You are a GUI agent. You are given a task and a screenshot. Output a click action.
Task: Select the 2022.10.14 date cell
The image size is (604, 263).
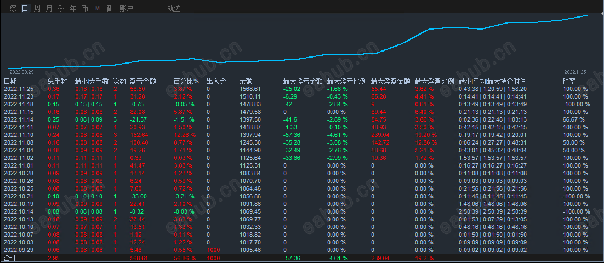coord(18,212)
